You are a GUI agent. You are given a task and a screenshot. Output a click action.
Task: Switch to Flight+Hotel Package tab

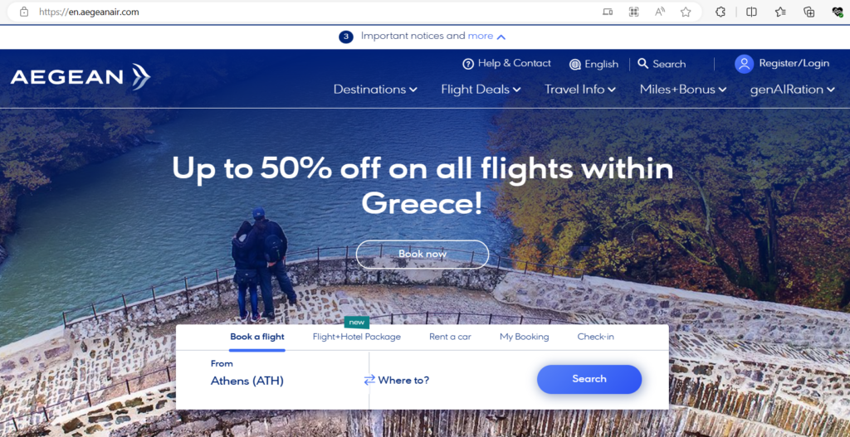[357, 337]
